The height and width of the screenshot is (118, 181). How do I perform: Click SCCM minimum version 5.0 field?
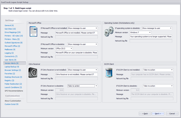pyautogui.click(x=135, y=90)
